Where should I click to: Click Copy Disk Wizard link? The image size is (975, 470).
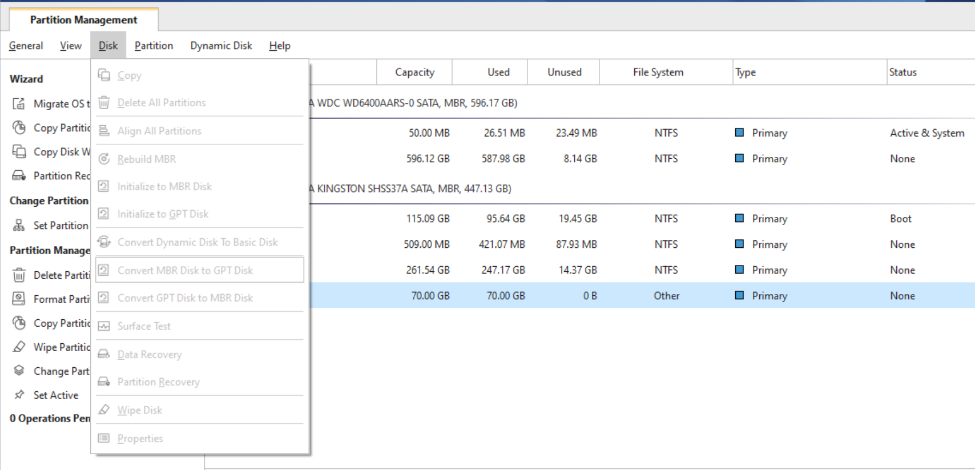62,152
